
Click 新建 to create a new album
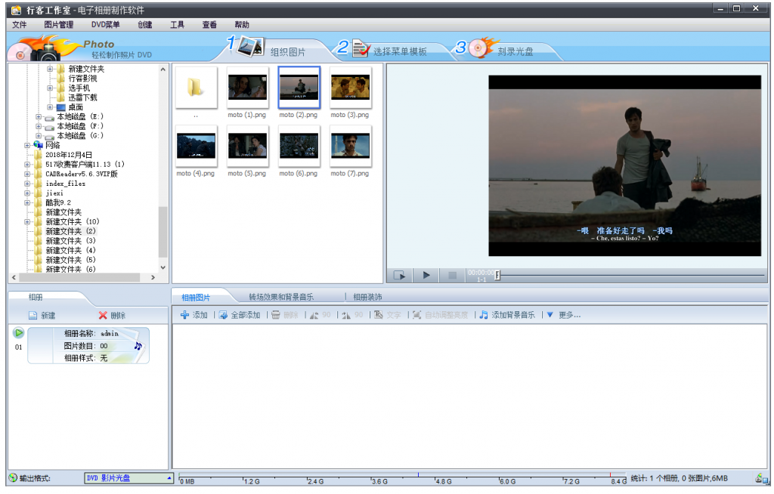42,315
